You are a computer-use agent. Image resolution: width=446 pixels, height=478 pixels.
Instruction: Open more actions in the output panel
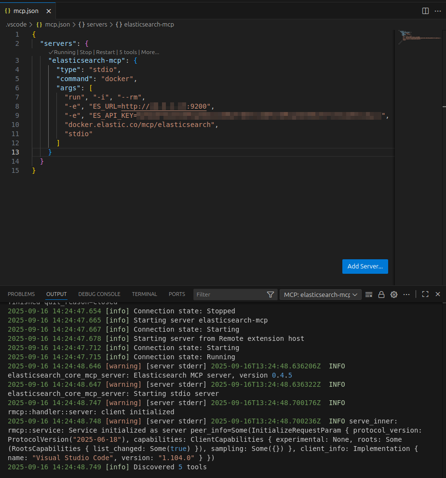click(x=406, y=295)
